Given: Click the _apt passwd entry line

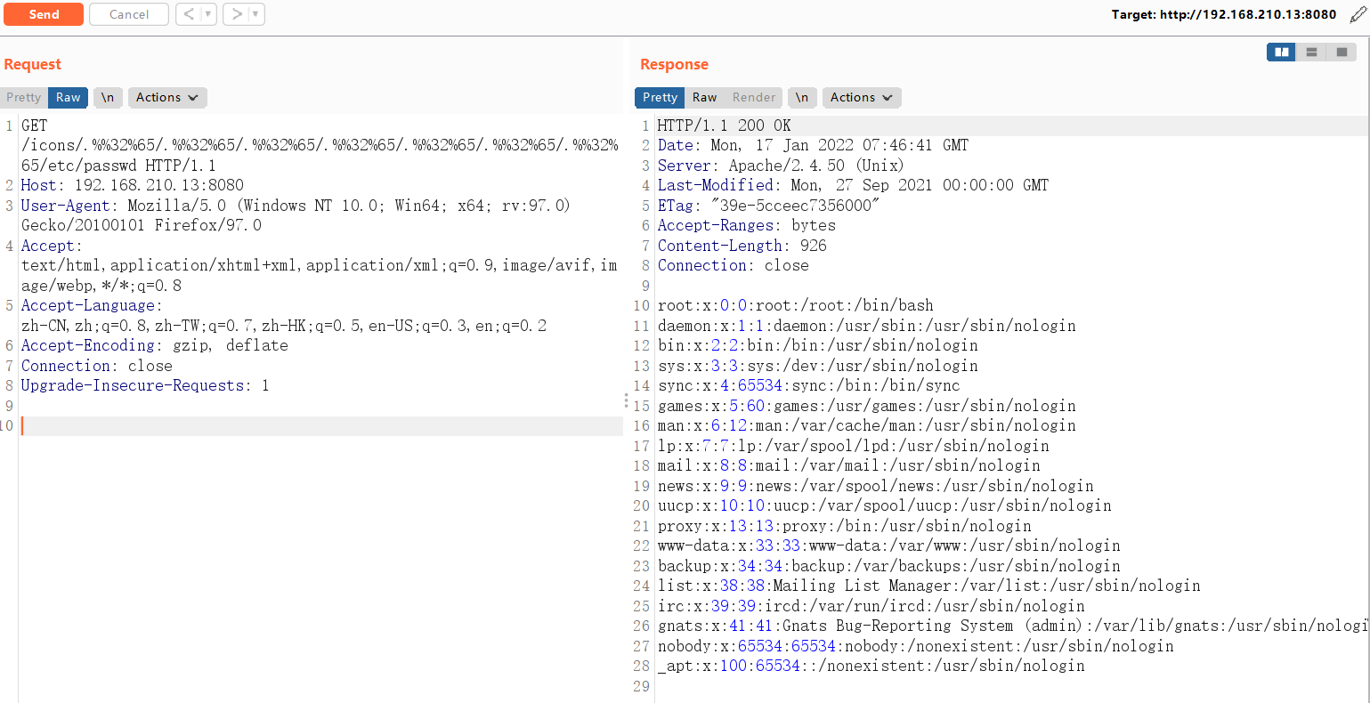Looking at the screenshot, I should pyautogui.click(x=871, y=666).
